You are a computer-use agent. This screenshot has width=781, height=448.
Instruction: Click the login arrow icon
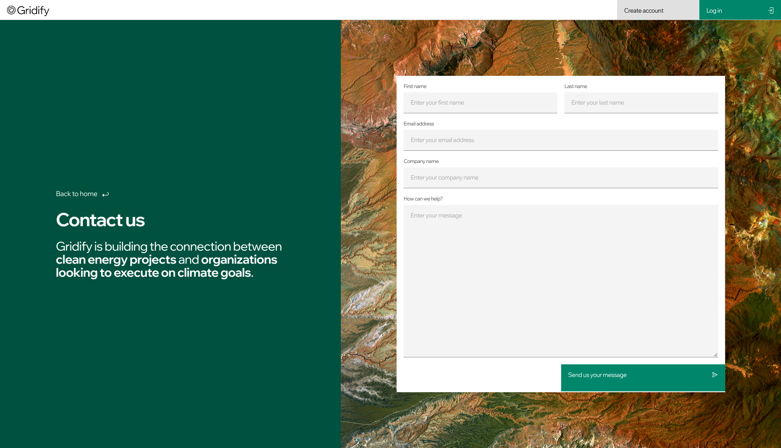point(771,10)
